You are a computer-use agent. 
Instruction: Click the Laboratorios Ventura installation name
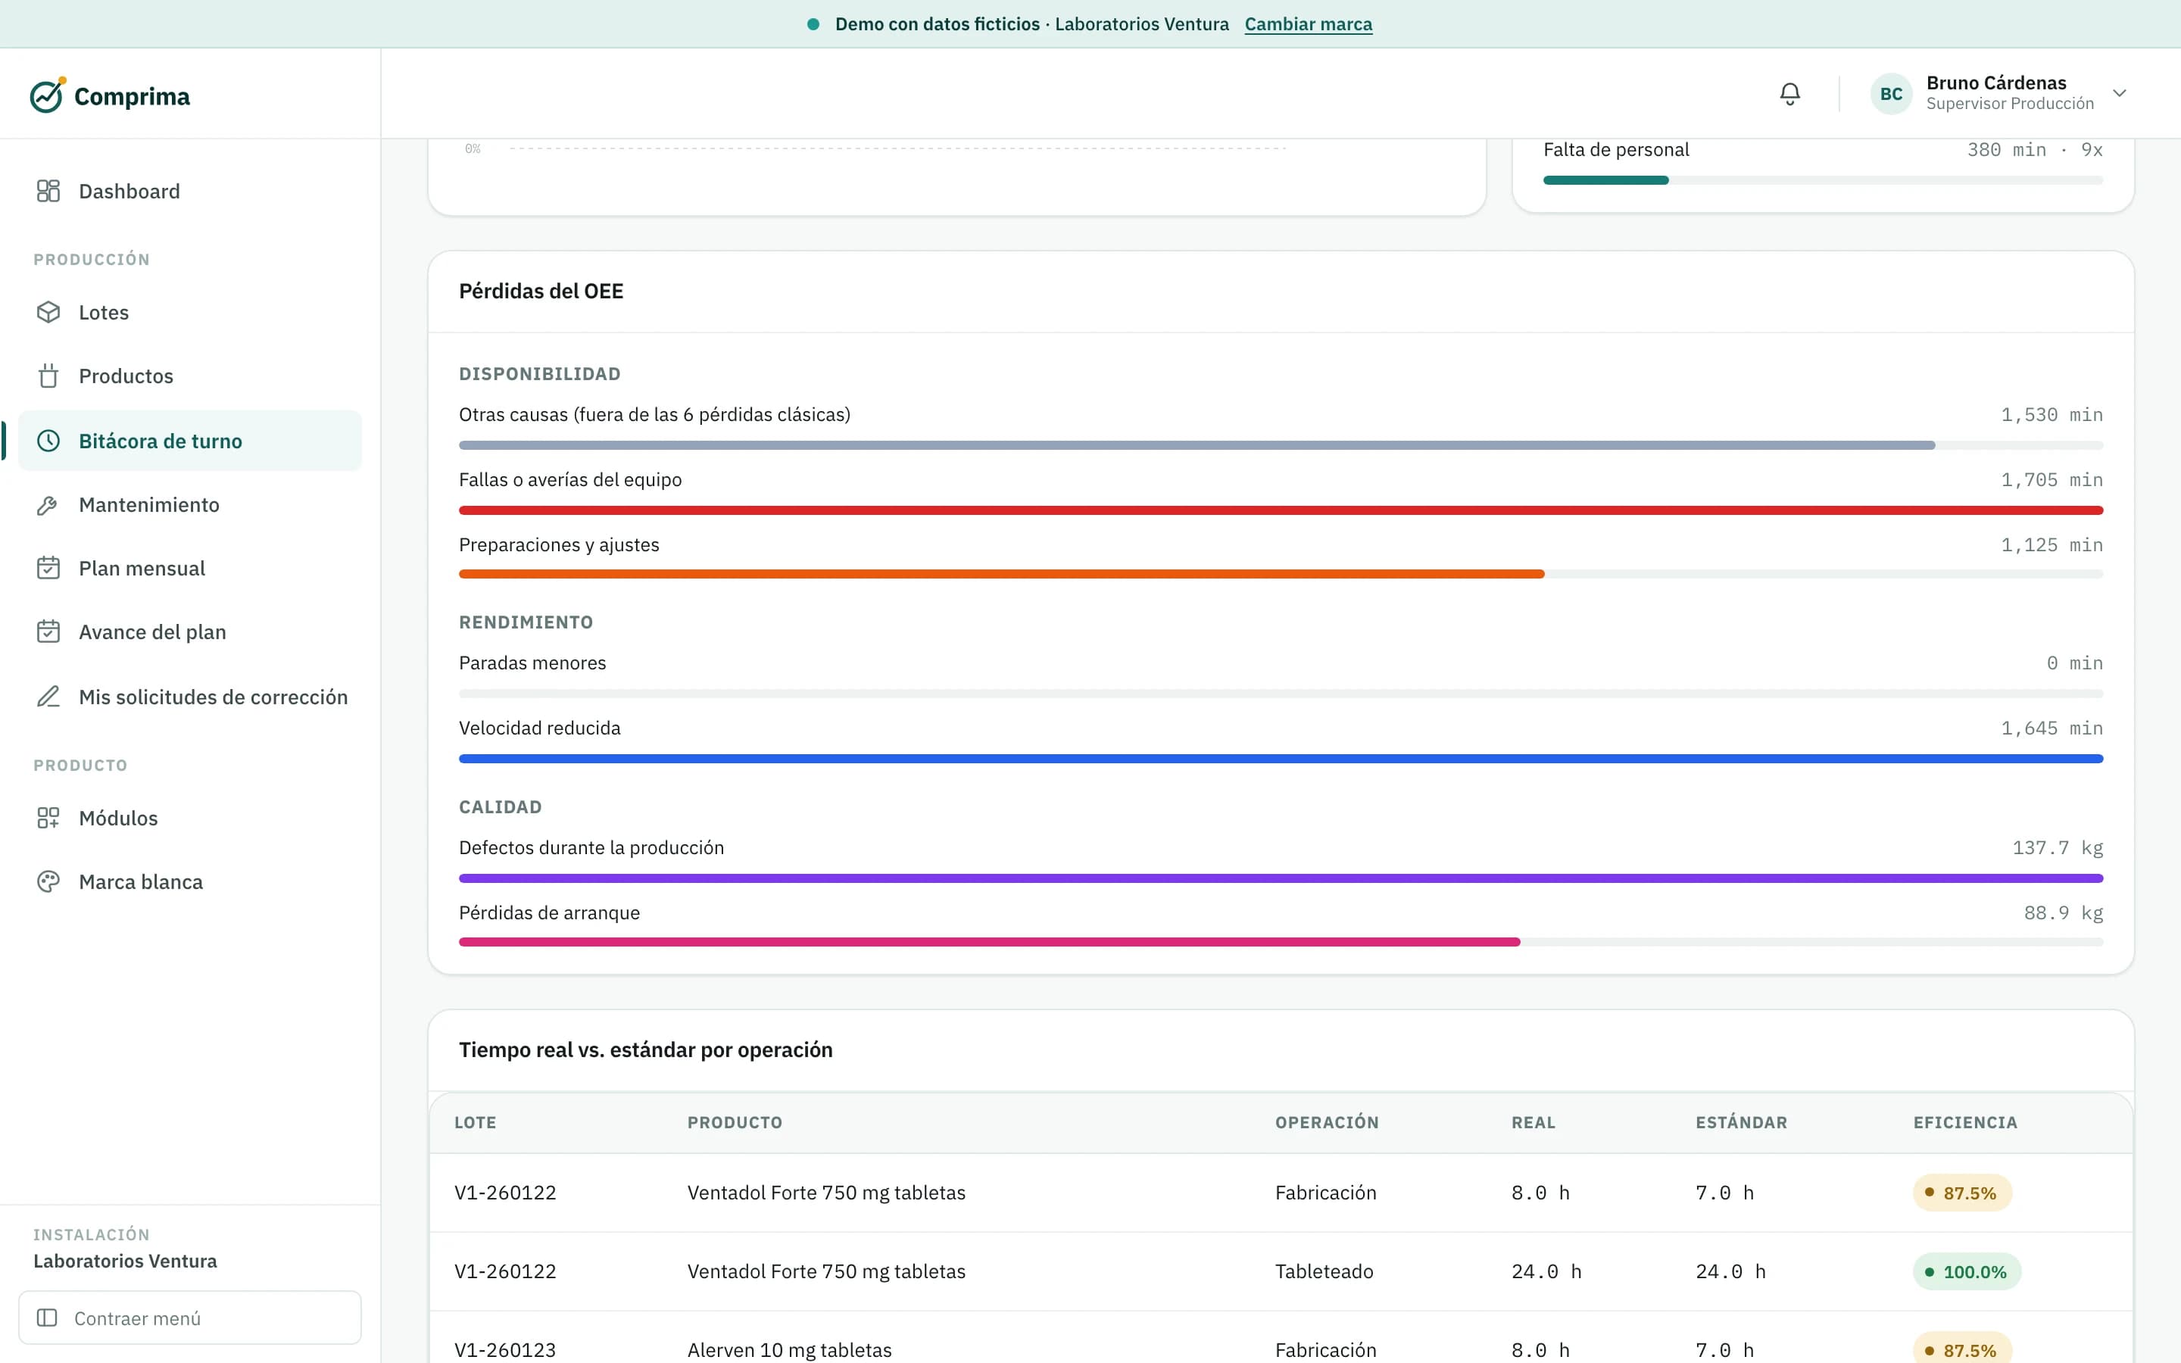(x=125, y=1260)
